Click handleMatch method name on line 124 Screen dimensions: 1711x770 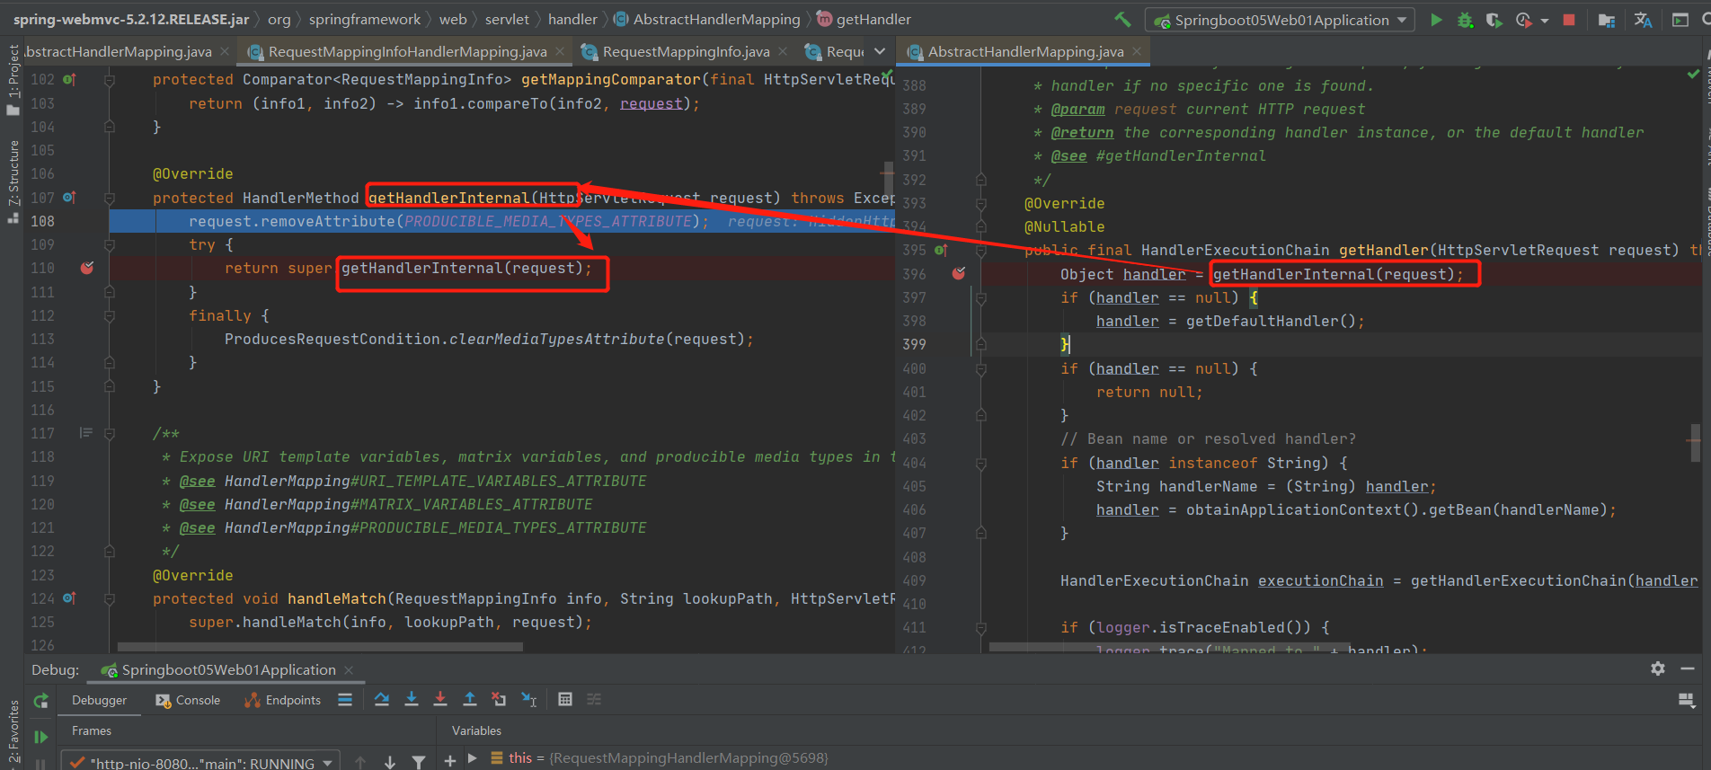pos(337,598)
